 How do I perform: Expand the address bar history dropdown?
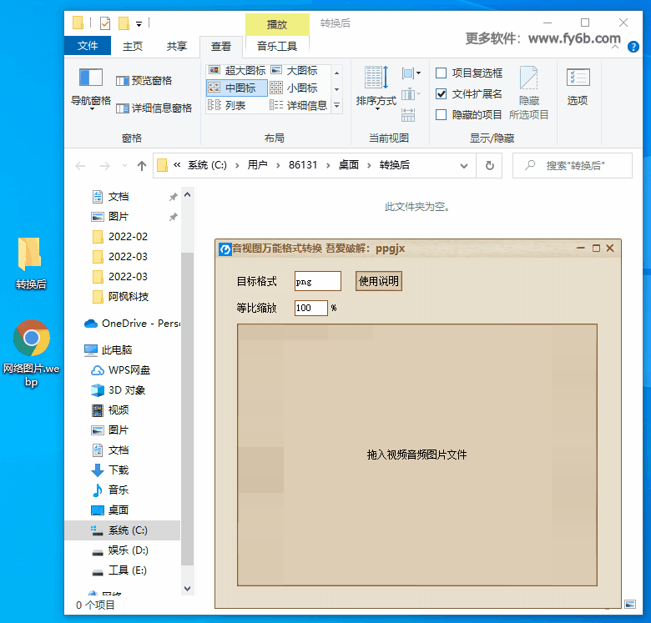[x=464, y=165]
